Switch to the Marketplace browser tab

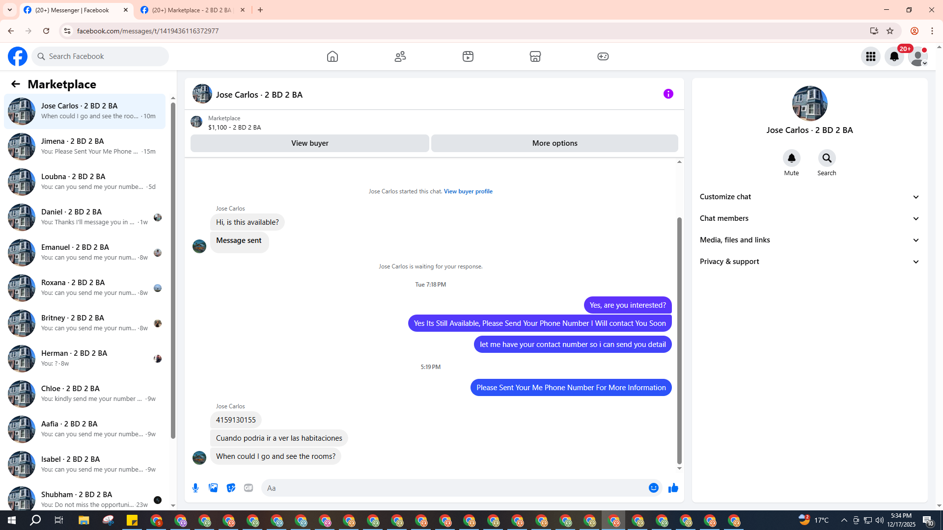[192, 10]
